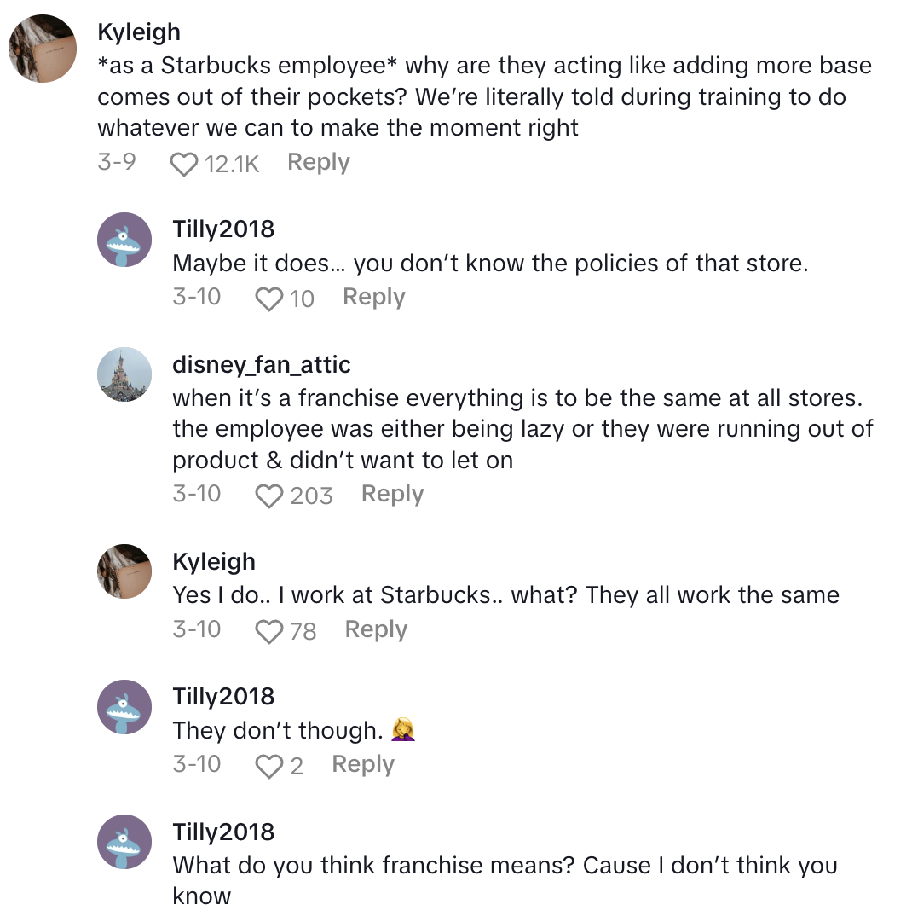Reply to Tilly2018's store policies comment

coord(373,297)
